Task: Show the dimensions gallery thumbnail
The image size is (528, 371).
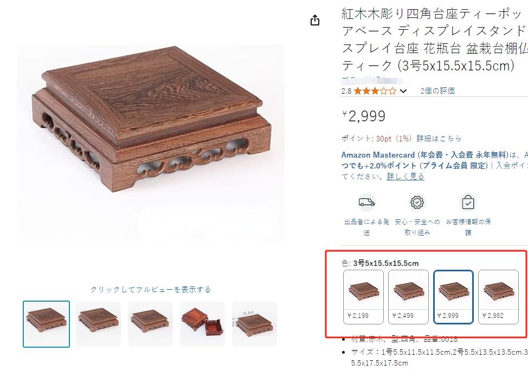Action: (254, 324)
